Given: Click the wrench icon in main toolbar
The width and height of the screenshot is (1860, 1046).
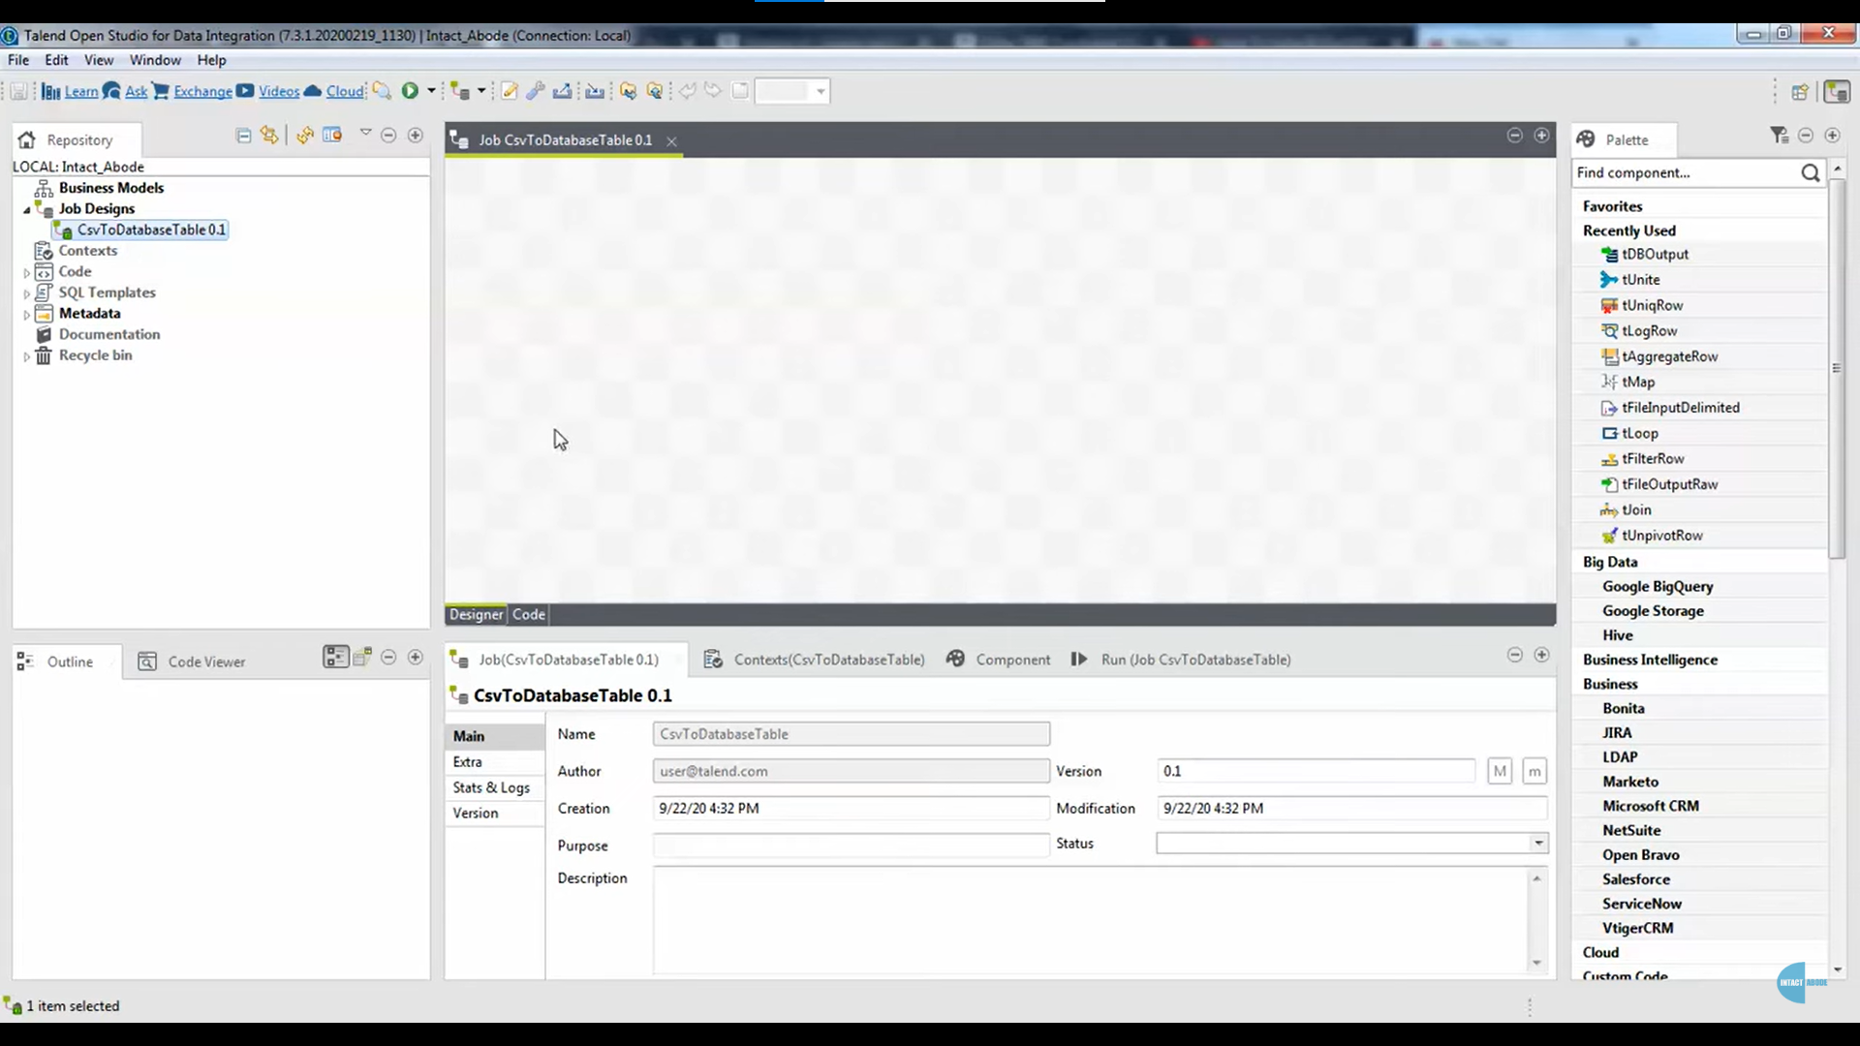Looking at the screenshot, I should [x=536, y=90].
